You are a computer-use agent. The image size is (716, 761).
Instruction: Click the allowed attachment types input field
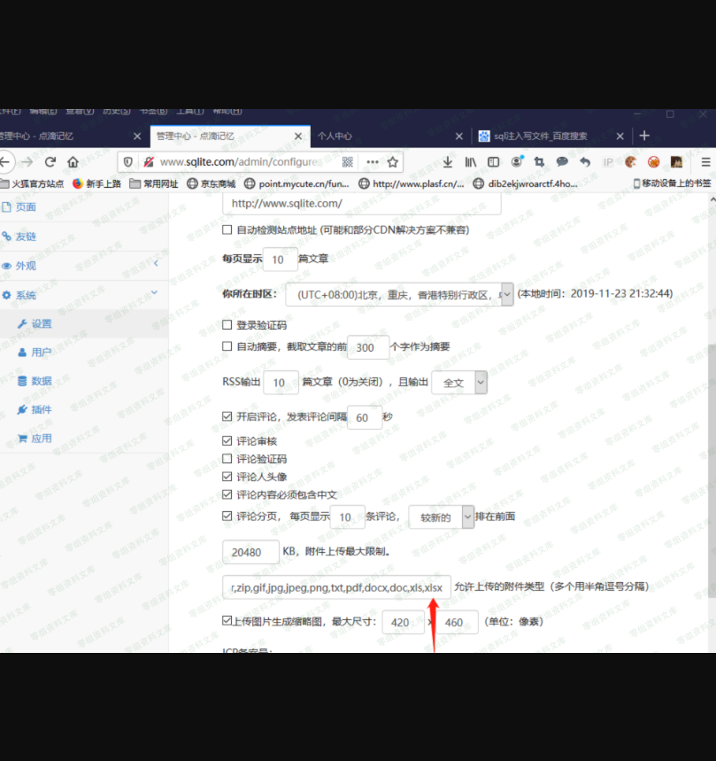[336, 586]
